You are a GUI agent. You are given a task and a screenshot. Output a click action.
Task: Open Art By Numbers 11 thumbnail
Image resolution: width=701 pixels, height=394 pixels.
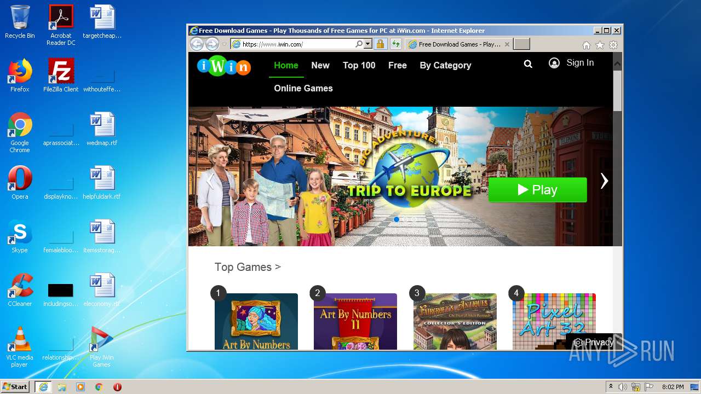[x=355, y=322]
